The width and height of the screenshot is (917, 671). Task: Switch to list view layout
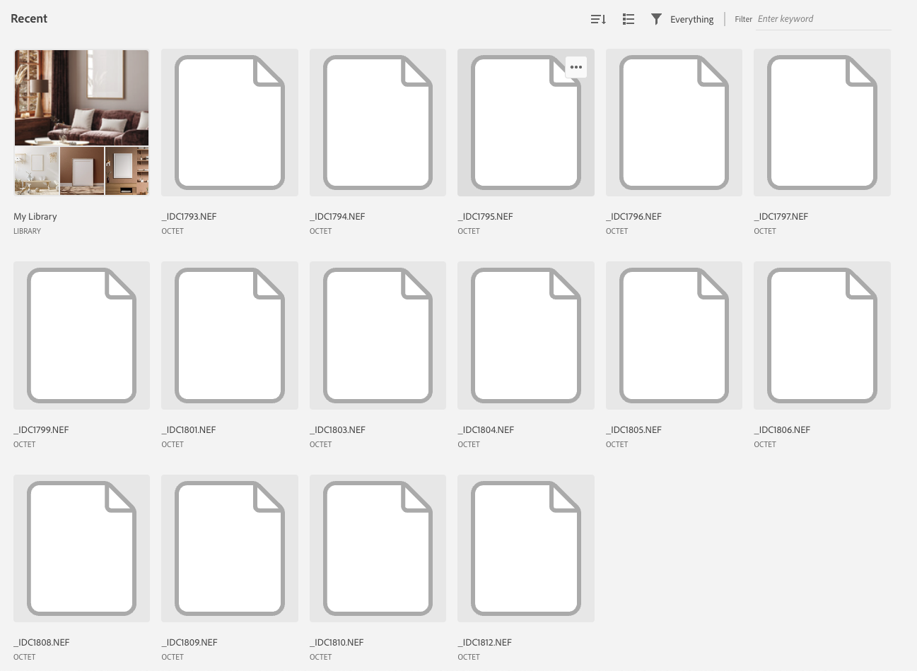(x=628, y=19)
